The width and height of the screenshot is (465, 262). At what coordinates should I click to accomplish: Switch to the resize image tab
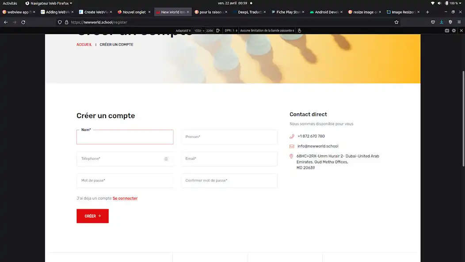click(365, 12)
